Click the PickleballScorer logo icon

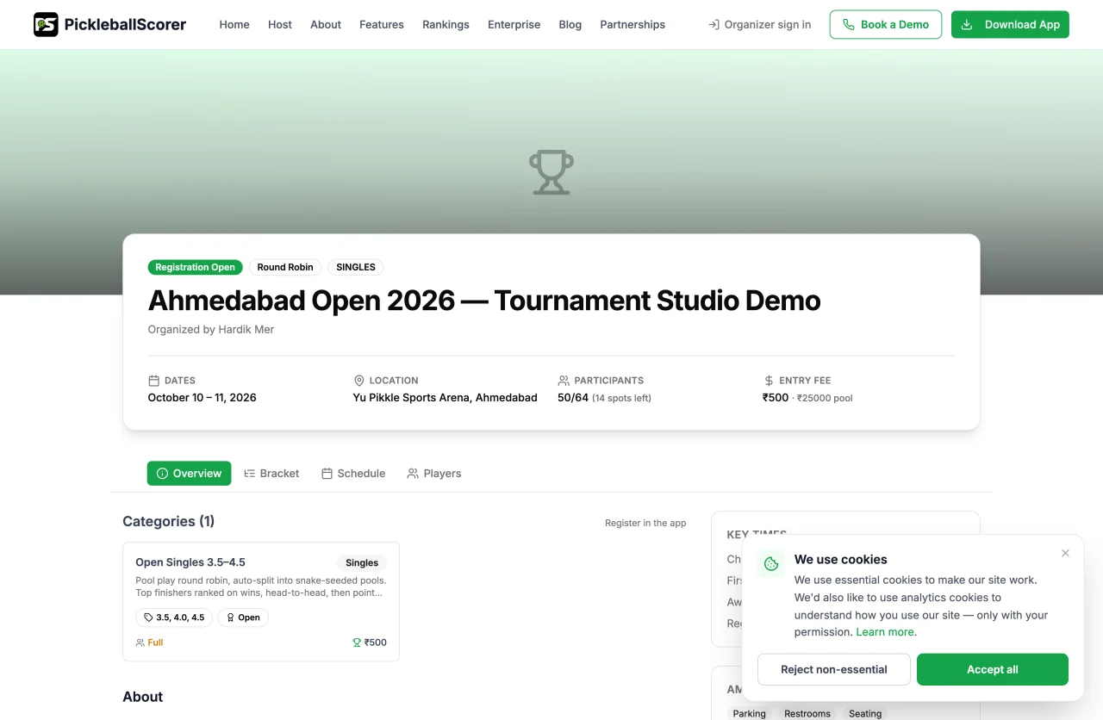(x=46, y=24)
